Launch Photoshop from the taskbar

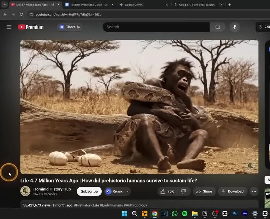click(235, 214)
